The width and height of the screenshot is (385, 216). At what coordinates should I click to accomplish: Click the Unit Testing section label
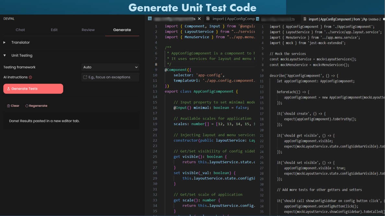click(x=22, y=55)
